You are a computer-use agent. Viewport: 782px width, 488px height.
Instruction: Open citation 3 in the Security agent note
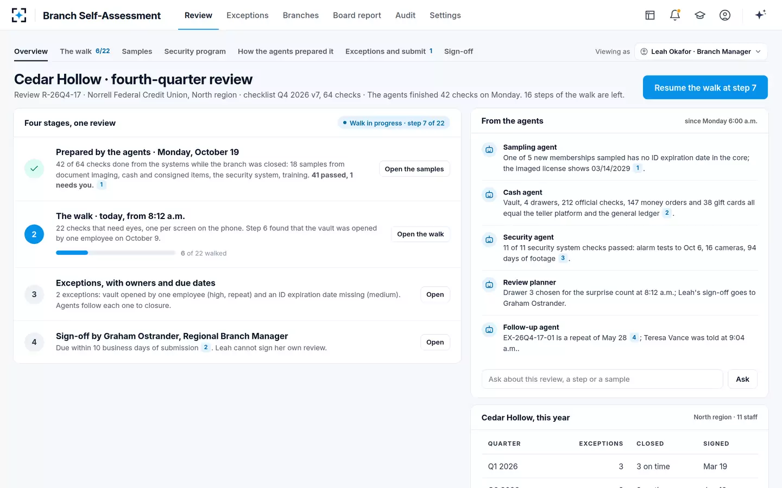[563, 258]
